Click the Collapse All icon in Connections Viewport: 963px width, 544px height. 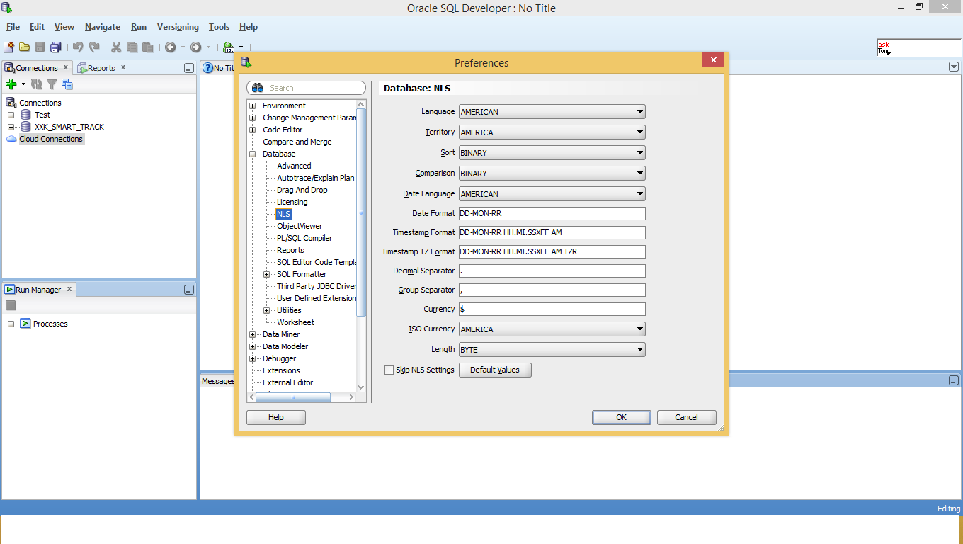click(x=67, y=84)
